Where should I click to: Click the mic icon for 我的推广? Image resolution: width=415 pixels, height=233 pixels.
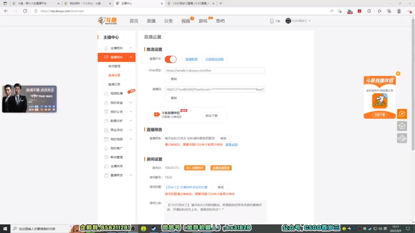106,148
